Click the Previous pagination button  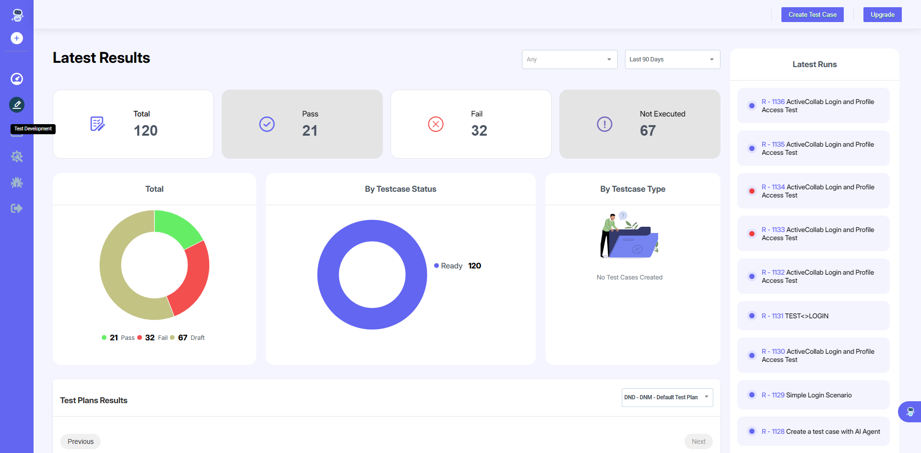click(x=81, y=441)
